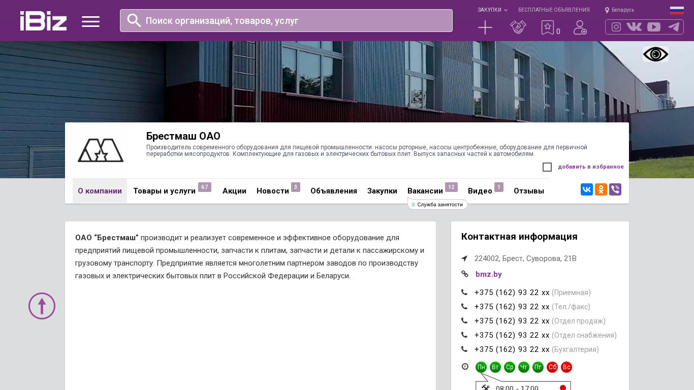
Task: Open the YouTube social icon
Action: click(x=654, y=27)
